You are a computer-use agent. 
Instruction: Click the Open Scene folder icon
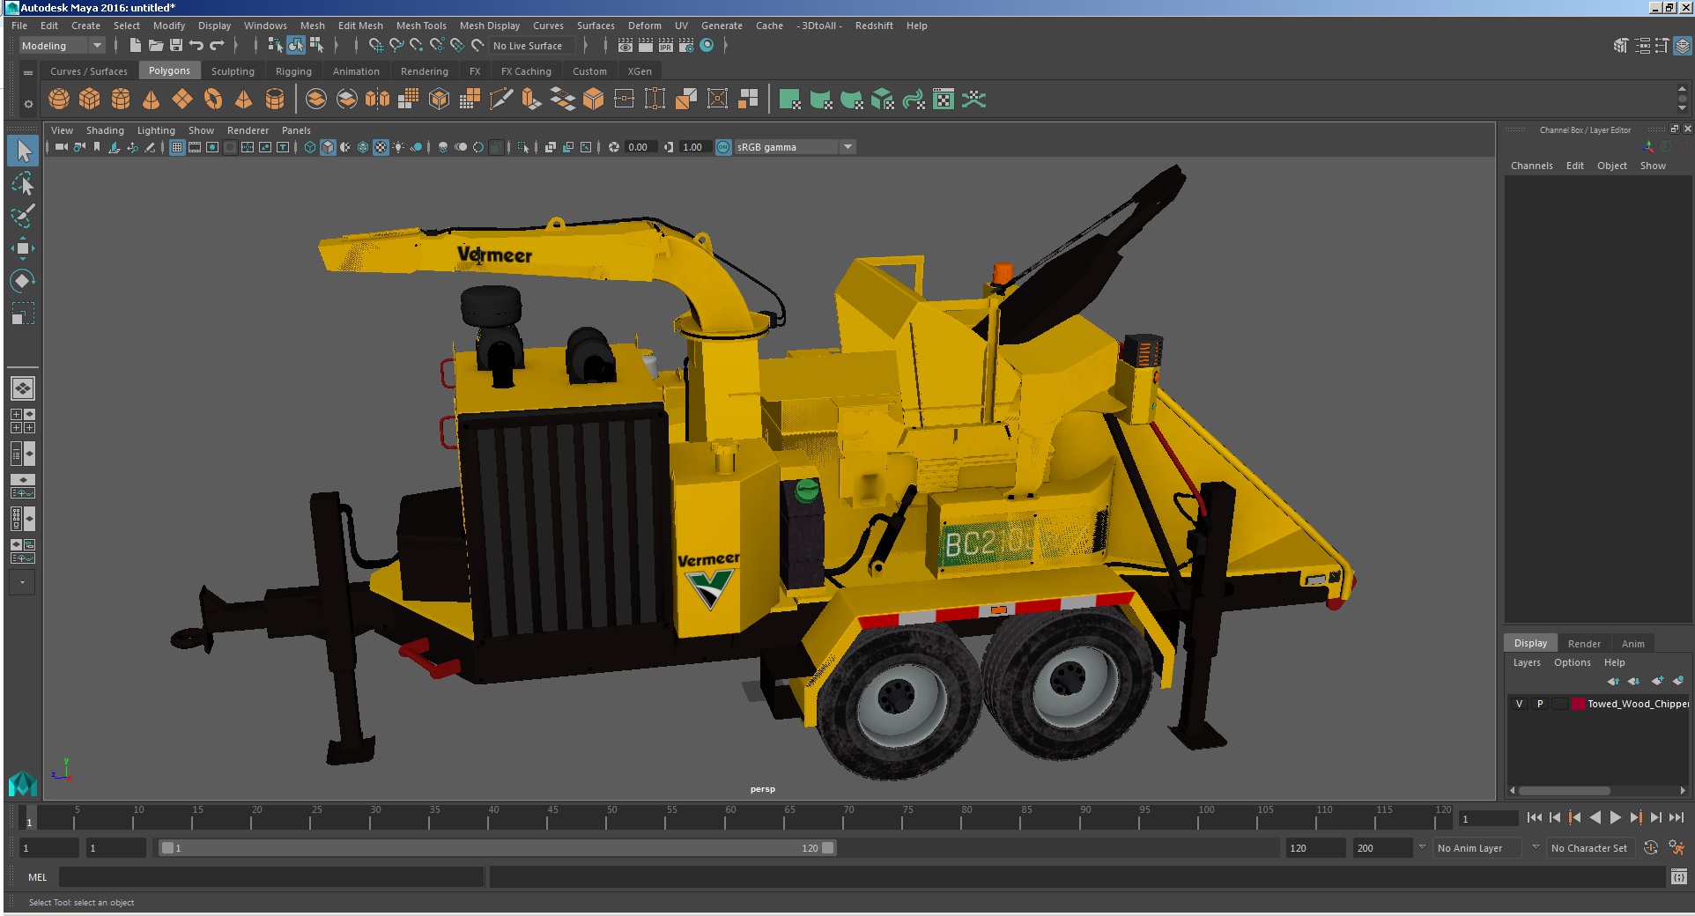click(x=156, y=46)
